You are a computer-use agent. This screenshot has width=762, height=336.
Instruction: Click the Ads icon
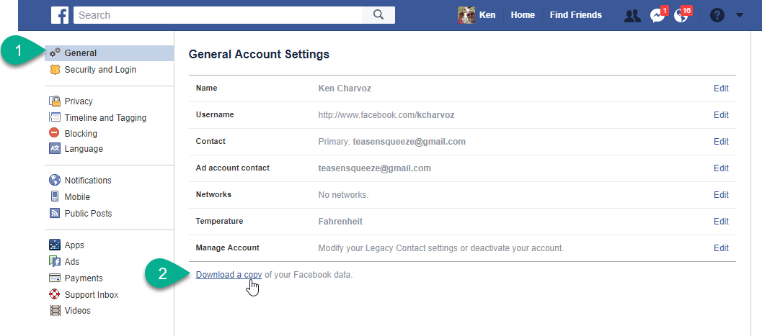tap(55, 261)
